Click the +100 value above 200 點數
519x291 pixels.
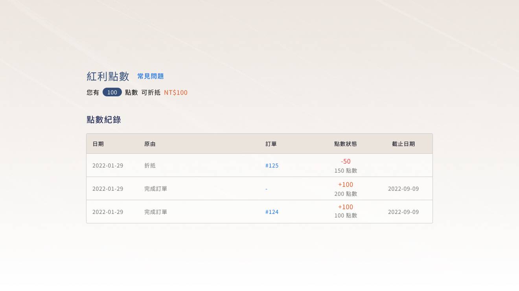(346, 184)
